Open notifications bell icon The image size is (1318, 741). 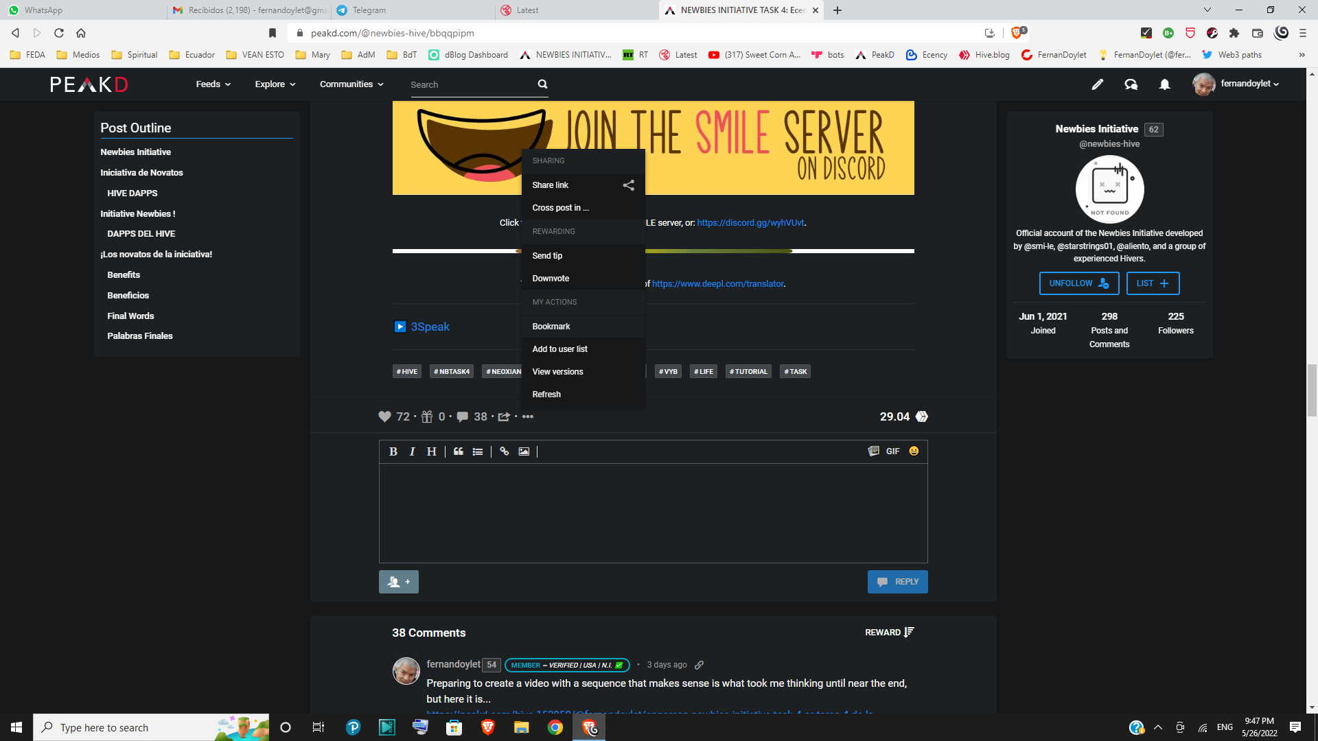(x=1165, y=84)
